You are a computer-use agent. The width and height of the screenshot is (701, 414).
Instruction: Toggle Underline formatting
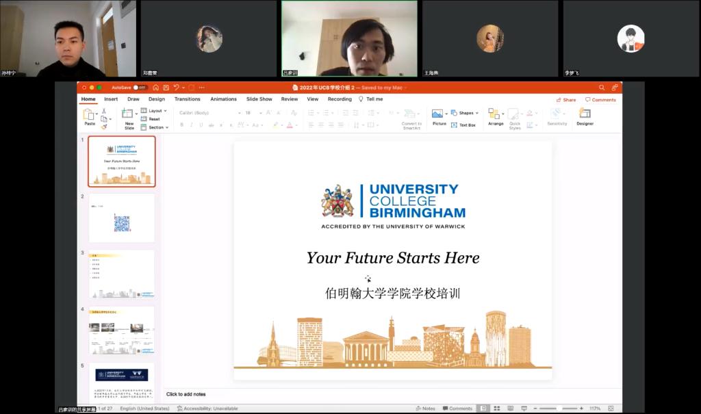(201, 125)
